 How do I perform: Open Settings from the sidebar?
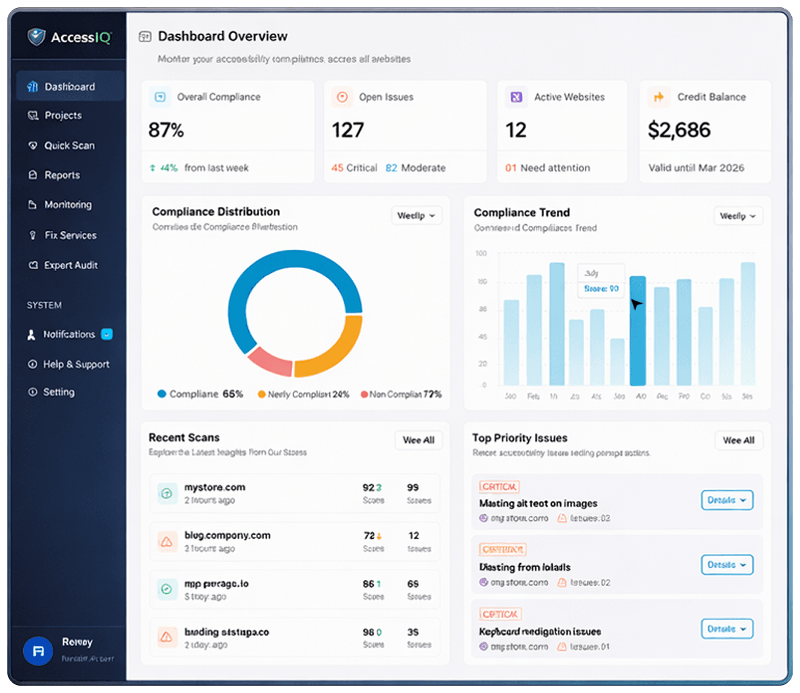[x=59, y=392]
